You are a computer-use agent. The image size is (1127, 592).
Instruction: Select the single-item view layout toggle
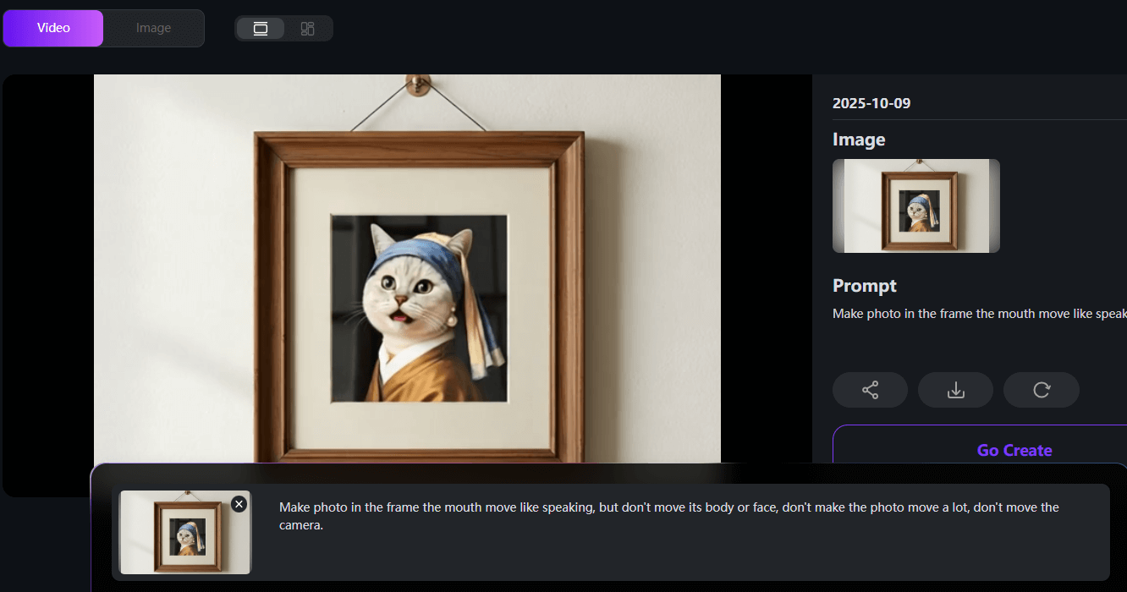pos(261,29)
